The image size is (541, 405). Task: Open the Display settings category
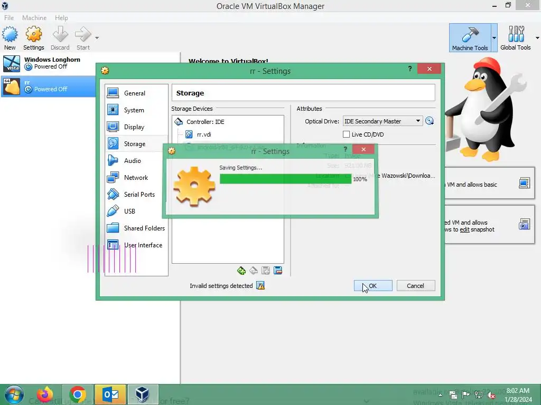point(136,127)
